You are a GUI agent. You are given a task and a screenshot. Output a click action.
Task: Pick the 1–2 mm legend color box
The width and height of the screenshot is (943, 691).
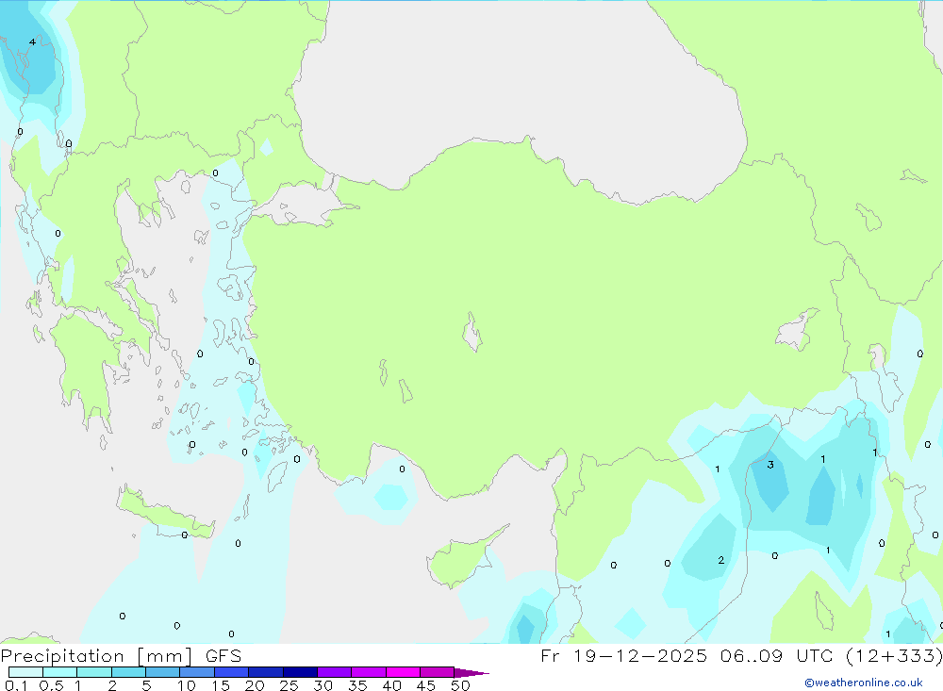93,672
